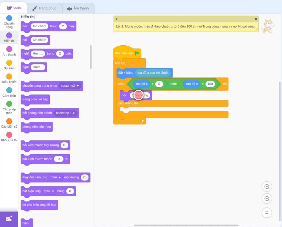Zoom in the workspace
The image size is (282, 227).
[x=267, y=187]
